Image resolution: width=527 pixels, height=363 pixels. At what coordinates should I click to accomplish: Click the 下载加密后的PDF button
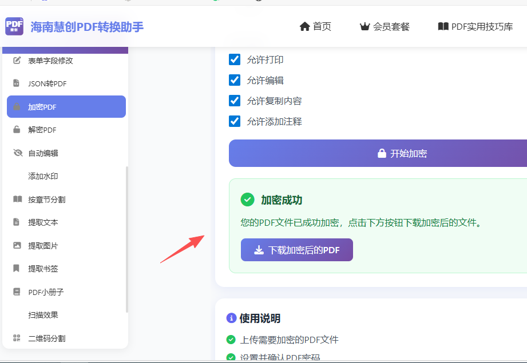pyautogui.click(x=297, y=250)
